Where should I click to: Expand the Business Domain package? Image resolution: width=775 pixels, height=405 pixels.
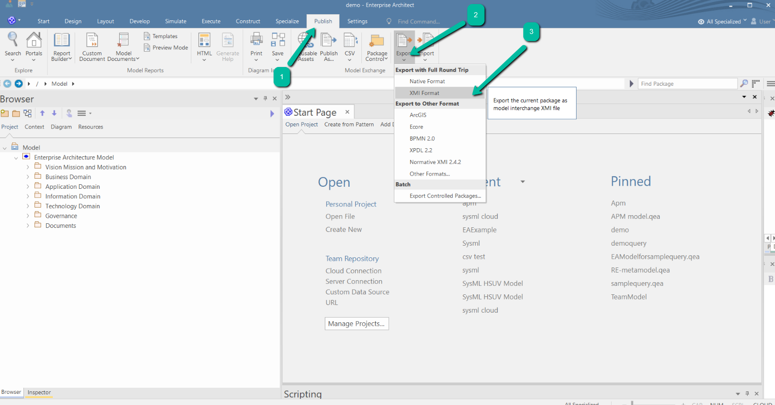(x=27, y=177)
